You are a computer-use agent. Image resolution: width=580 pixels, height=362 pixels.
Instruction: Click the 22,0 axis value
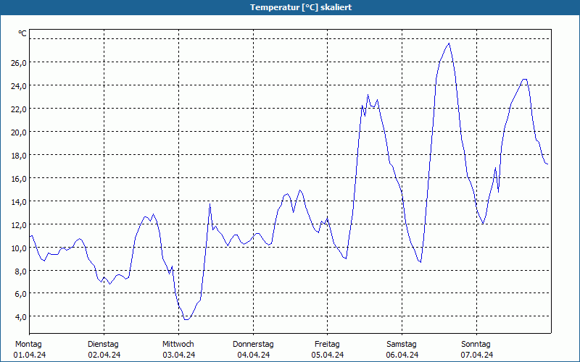tap(19, 109)
